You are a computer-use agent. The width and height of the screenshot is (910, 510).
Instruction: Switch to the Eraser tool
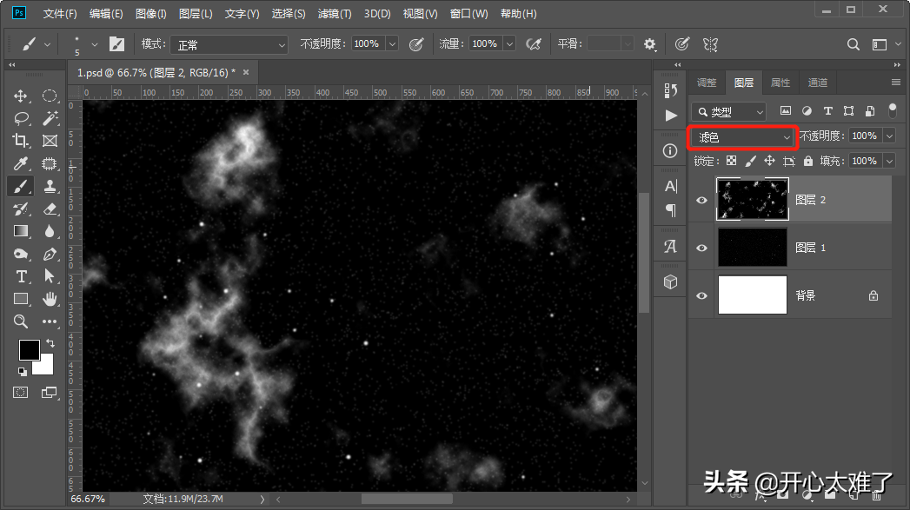click(x=50, y=209)
